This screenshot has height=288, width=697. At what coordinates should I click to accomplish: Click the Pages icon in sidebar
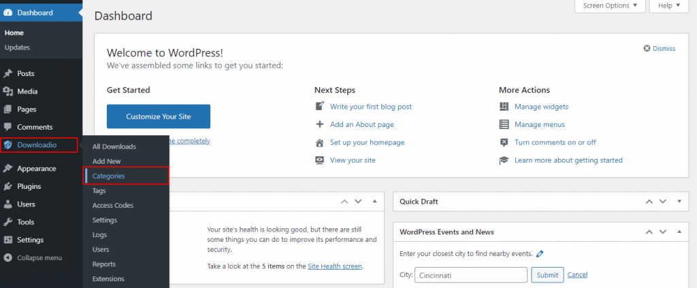[x=7, y=109]
